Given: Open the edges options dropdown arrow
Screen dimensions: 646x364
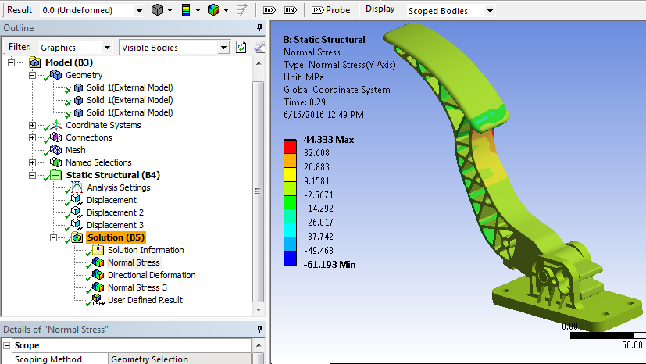Looking at the screenshot, I should 226,10.
